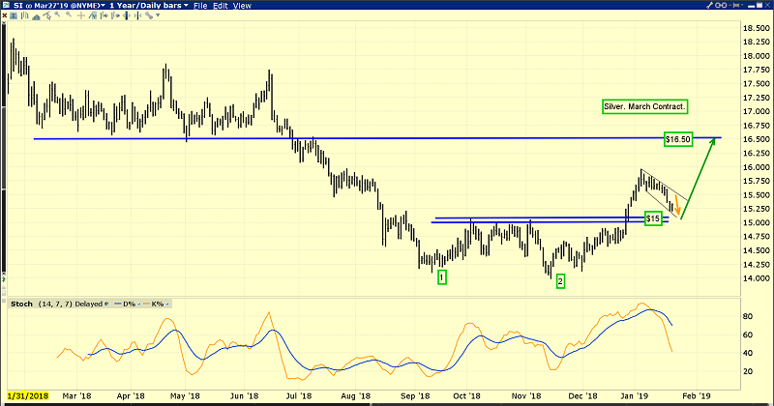Close the Stoch indicator panel
774x406 pixels.
click(x=4, y=301)
